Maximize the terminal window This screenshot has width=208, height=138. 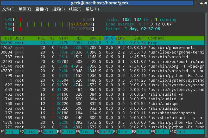coord(201,3)
